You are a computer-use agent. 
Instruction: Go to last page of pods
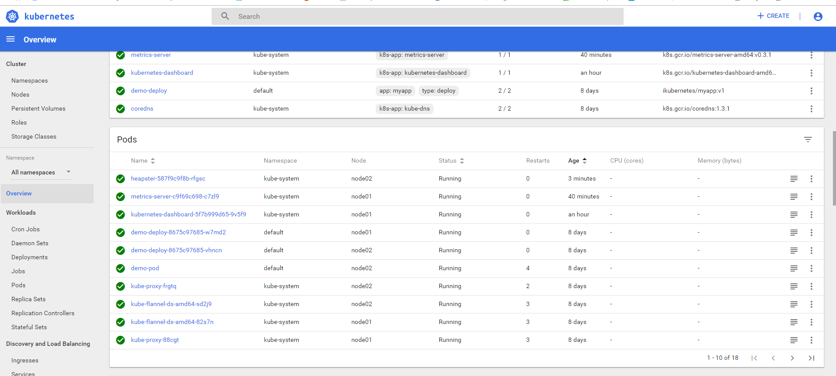point(811,358)
